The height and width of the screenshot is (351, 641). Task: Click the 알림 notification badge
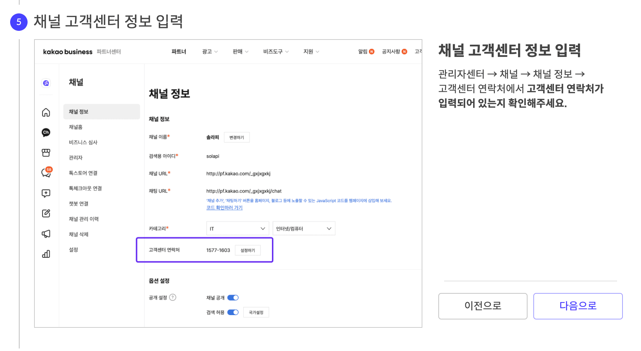tap(372, 51)
